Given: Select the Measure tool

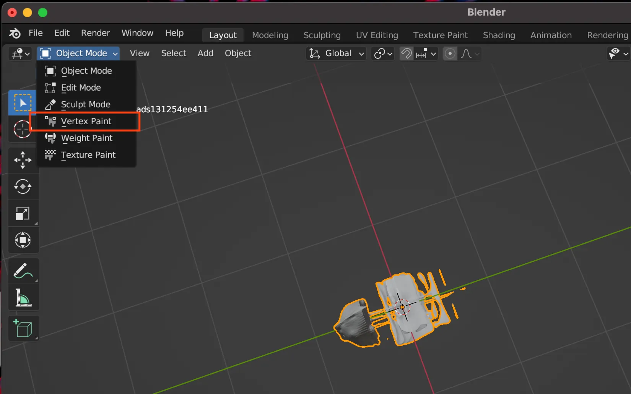Looking at the screenshot, I should 23,298.
